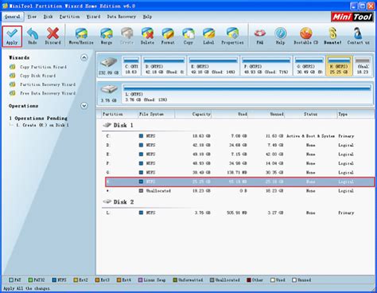Select unallocated block in disk map
The height and width of the screenshot is (293, 377).
click(x=362, y=66)
